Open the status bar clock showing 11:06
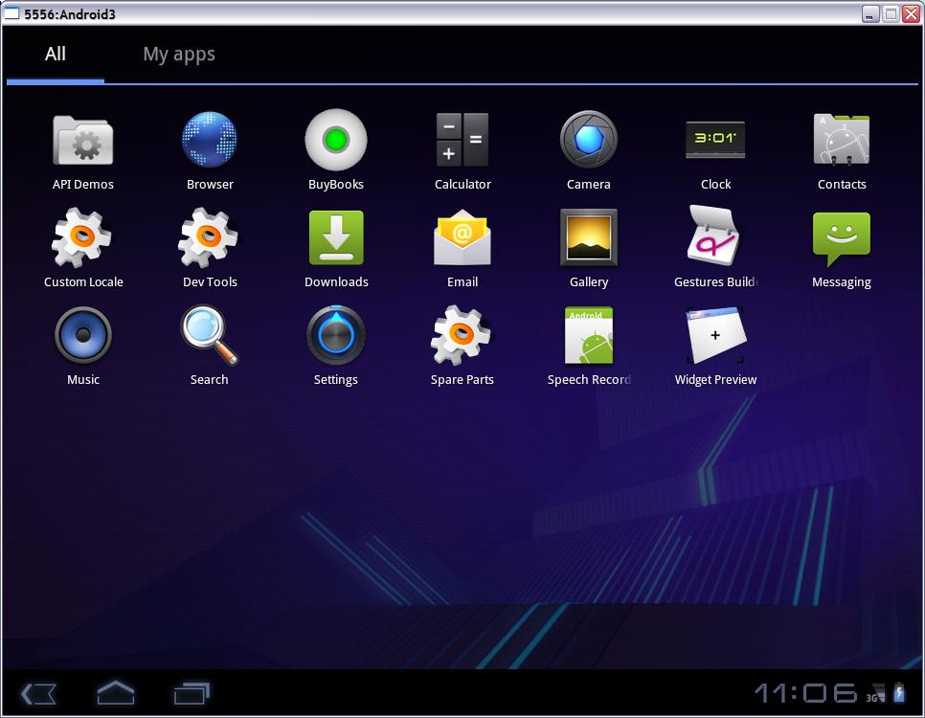This screenshot has width=925, height=718. 804,693
